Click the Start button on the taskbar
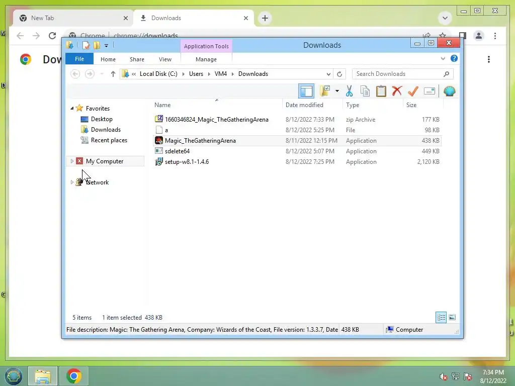Viewport: 515px width, 386px height. click(x=13, y=376)
